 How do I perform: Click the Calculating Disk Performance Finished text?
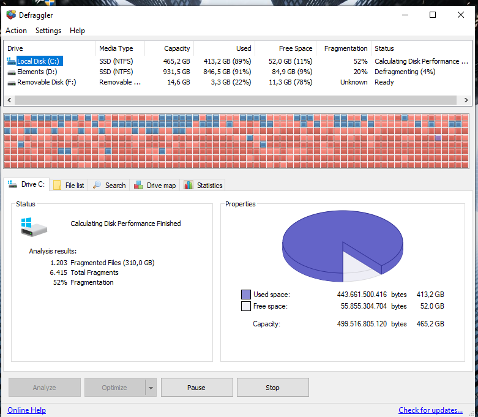125,224
